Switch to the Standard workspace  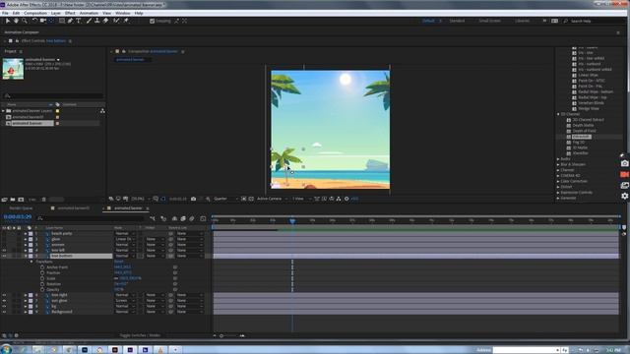point(457,21)
